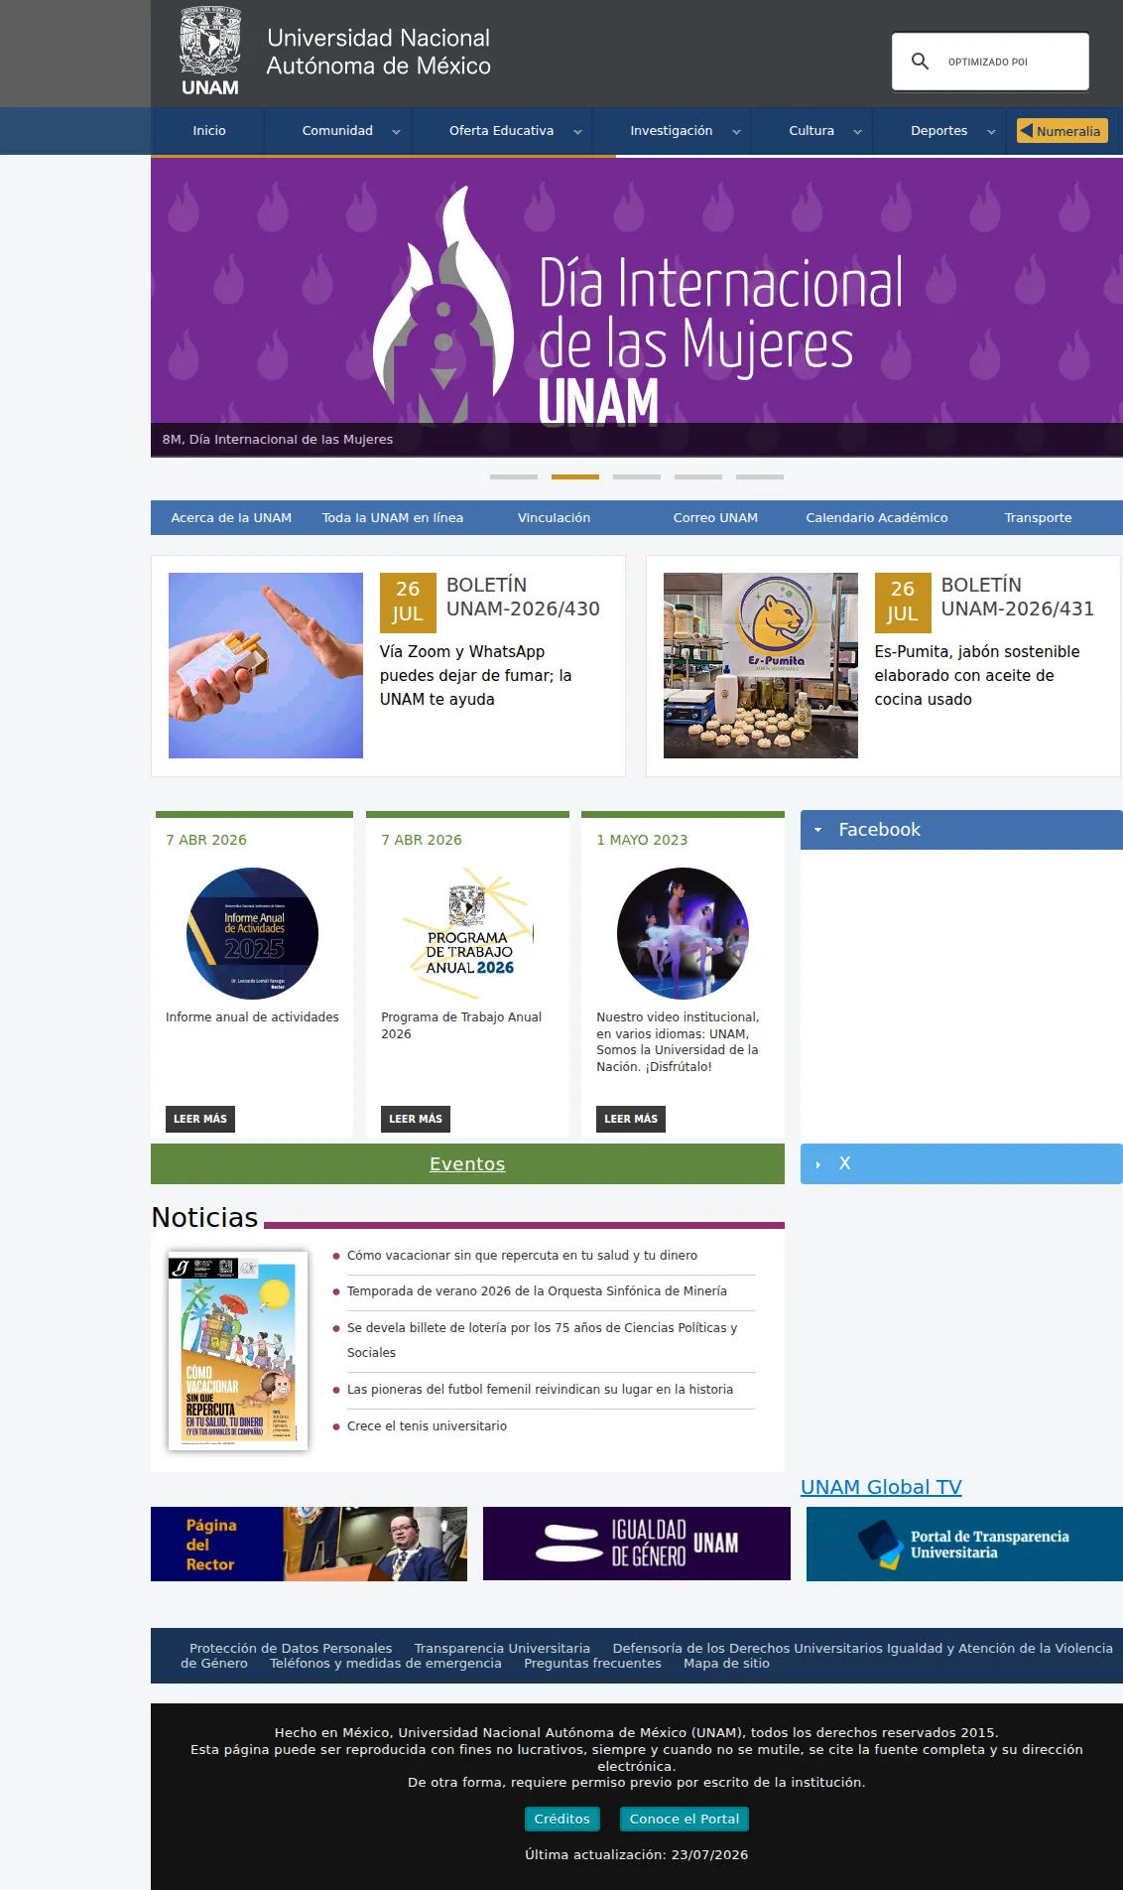Open news about pioneras del futbol femenil
Viewport: 1123px width, 1890px height.
click(540, 1390)
